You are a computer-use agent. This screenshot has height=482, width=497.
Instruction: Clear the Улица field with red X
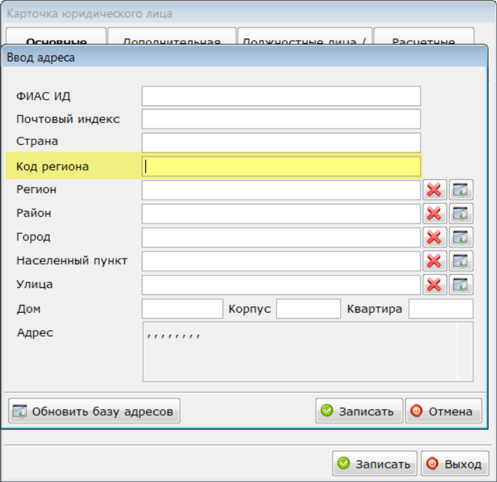(434, 285)
